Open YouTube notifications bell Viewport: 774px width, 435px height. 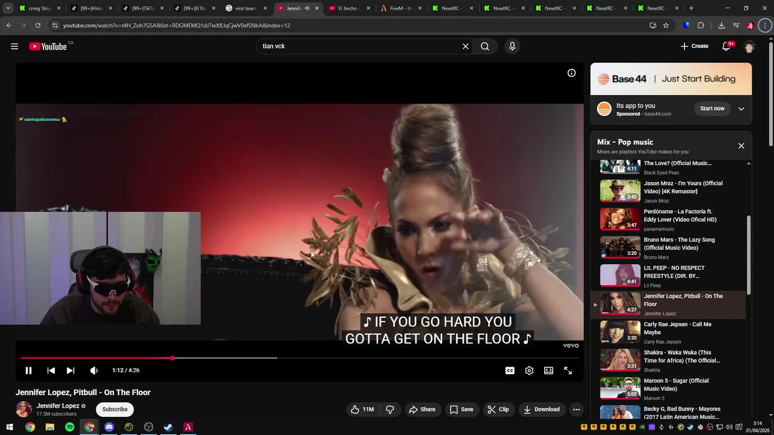[727, 47]
